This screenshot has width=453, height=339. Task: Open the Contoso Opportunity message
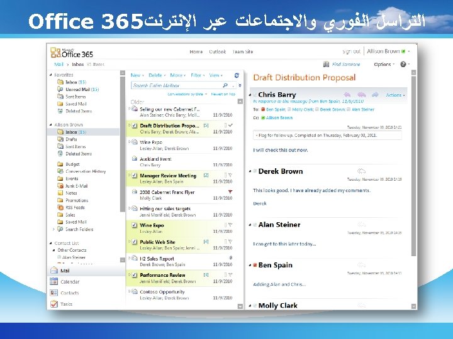pos(184,294)
